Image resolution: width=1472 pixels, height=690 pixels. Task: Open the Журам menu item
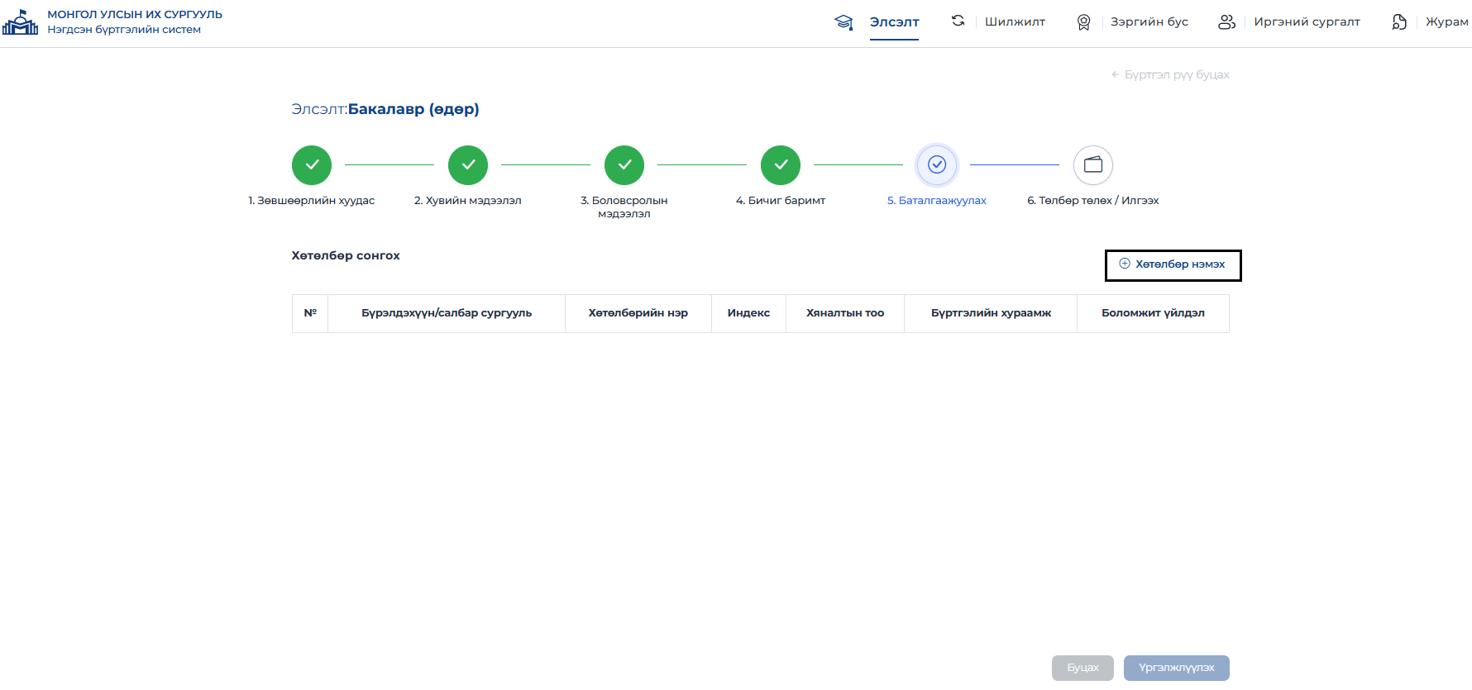pyautogui.click(x=1446, y=22)
